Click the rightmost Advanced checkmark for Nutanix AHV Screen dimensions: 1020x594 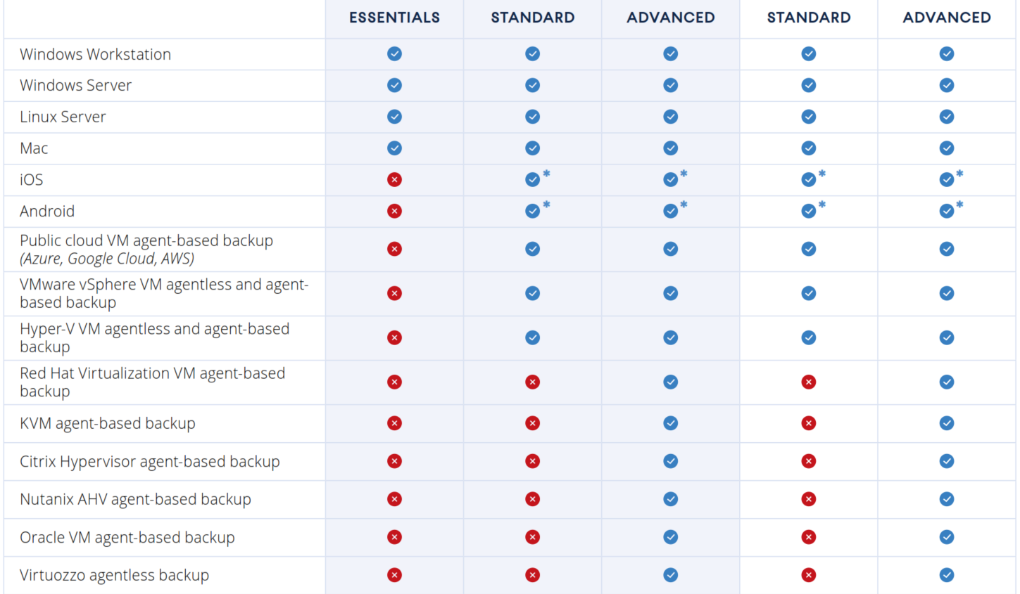pyautogui.click(x=947, y=499)
